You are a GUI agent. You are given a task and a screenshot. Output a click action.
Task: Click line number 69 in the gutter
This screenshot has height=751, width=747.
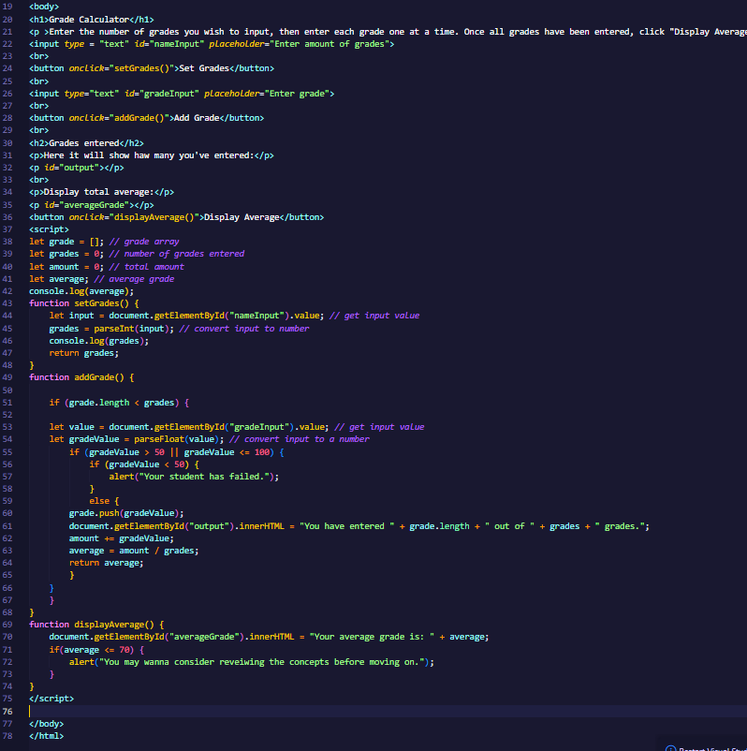point(8,624)
